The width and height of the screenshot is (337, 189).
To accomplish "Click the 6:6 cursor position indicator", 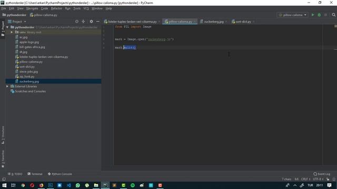I will (296, 179).
